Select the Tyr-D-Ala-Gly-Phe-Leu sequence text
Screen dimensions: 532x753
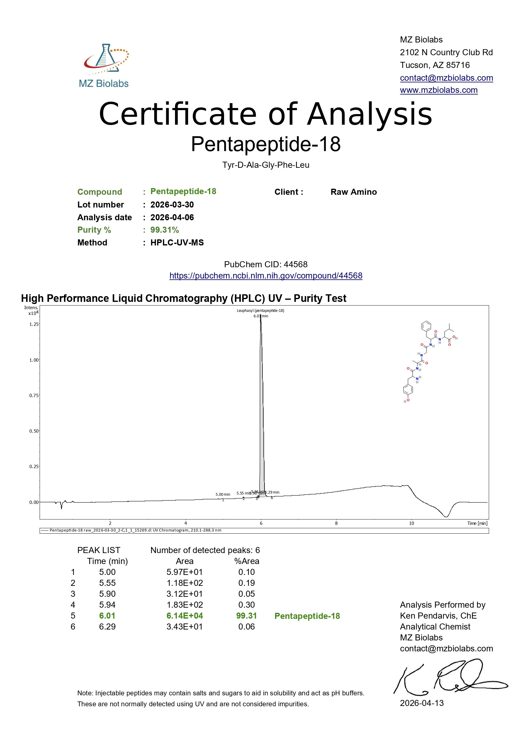click(x=266, y=165)
